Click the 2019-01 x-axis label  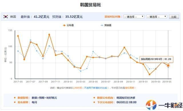pos(143,82)
